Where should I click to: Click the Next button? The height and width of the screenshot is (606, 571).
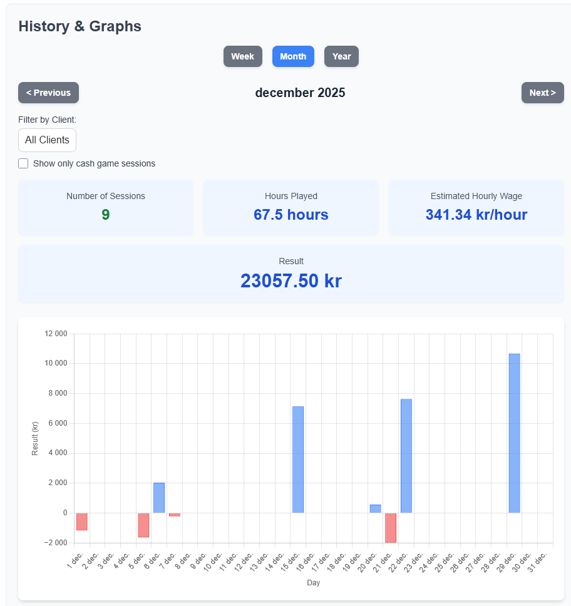(542, 92)
